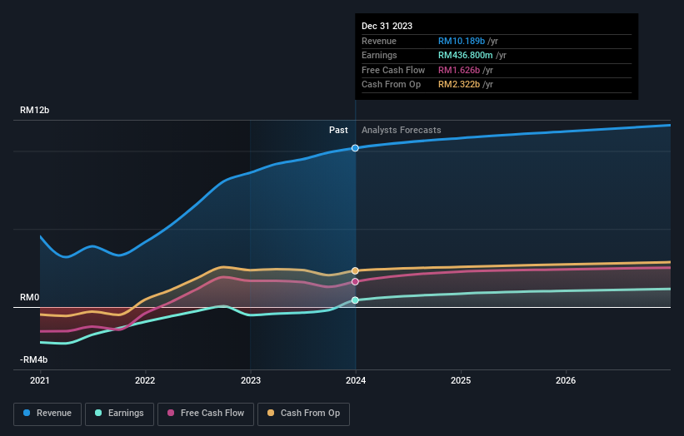Image resolution: width=684 pixels, height=436 pixels.
Task: Select the orange Cash From Op data point
Action: pos(355,271)
